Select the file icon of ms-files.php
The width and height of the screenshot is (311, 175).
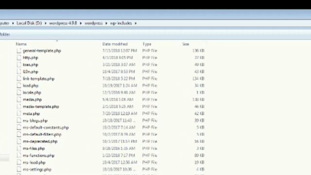pyautogui.click(x=19, y=148)
